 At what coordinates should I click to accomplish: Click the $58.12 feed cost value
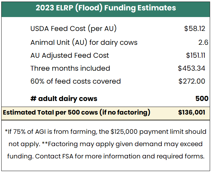(x=195, y=29)
